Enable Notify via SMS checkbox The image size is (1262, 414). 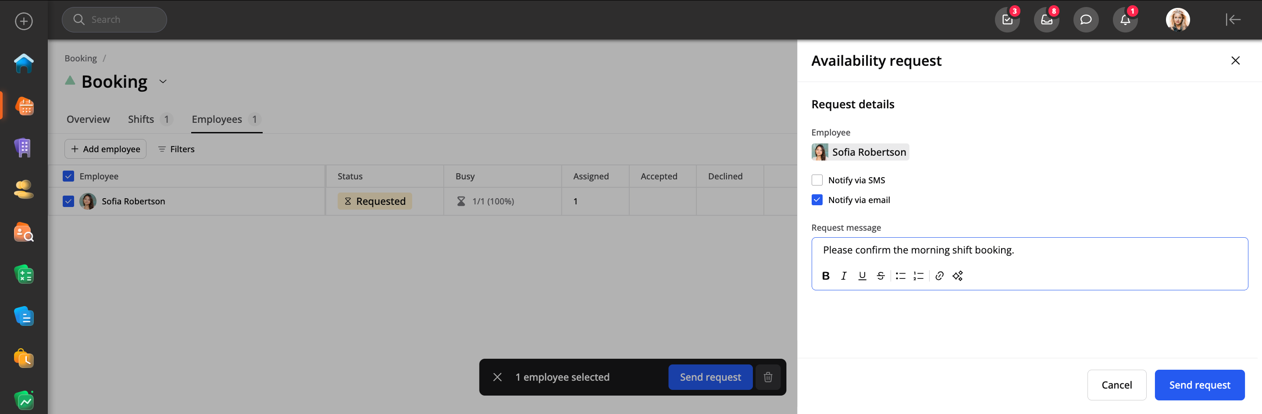816,180
